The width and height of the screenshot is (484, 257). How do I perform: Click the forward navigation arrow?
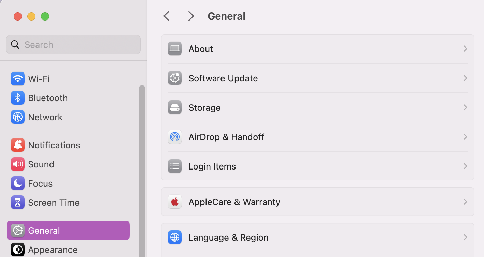[191, 16]
